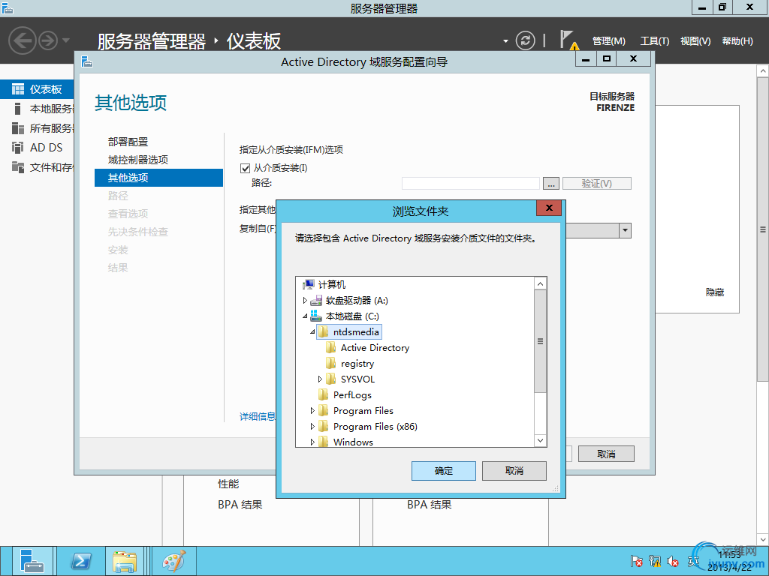769x576 pixels.
Task: Click the floppy drive (A:) icon
Action: click(x=316, y=300)
